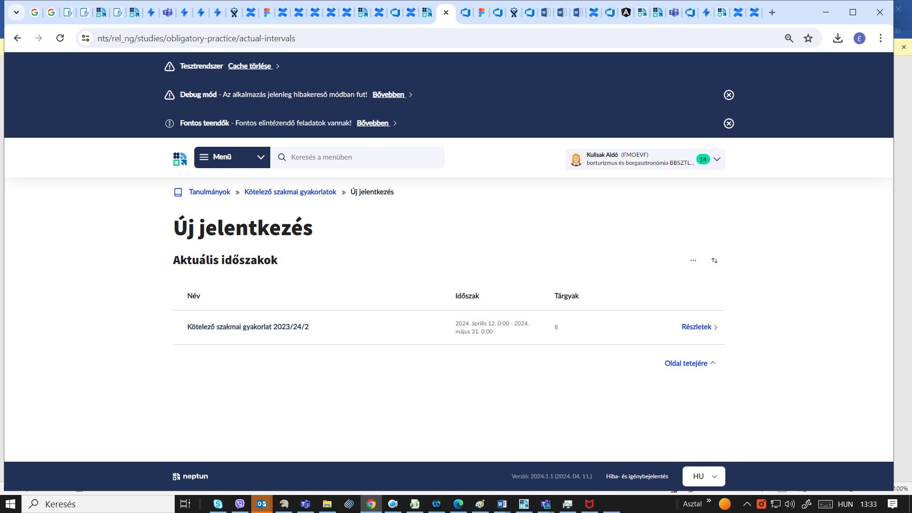Open Word from the Windows taskbar
Viewport: 912px width, 513px height.
point(502,504)
